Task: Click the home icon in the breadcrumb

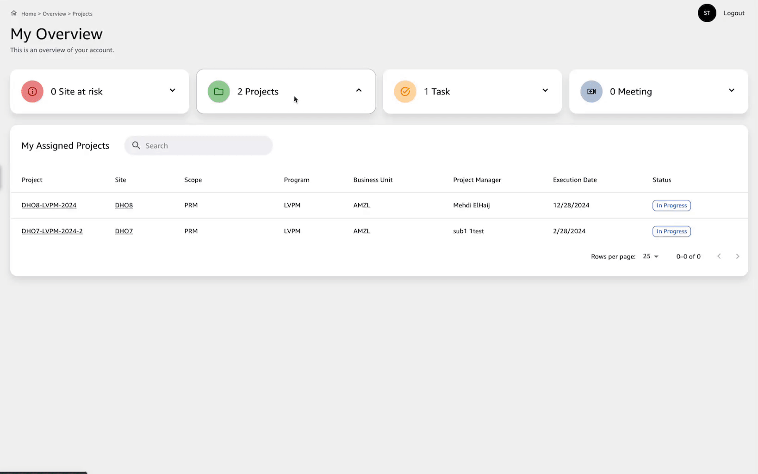Action: pos(14,13)
